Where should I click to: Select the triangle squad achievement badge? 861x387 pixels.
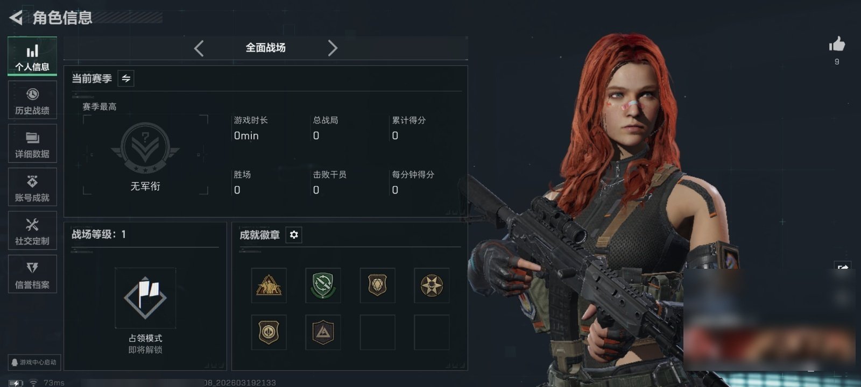pos(269,285)
